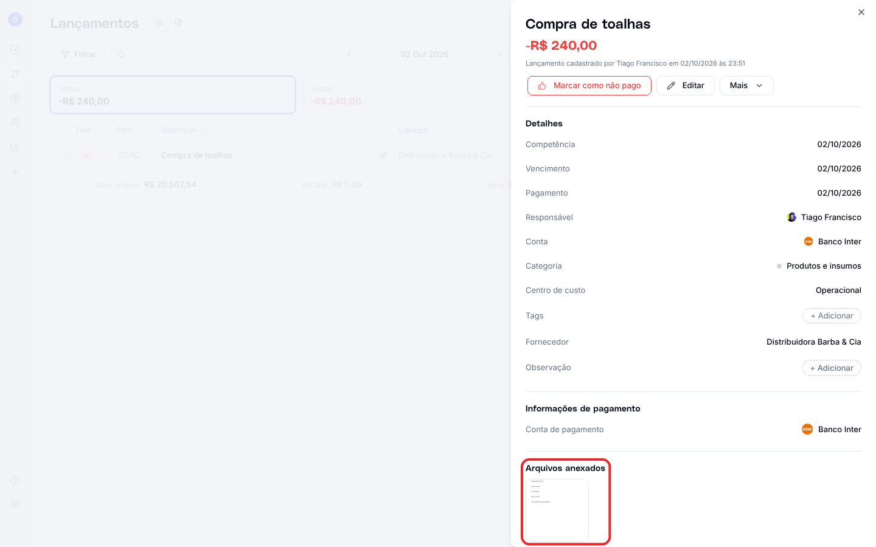Open the attached file thumbnail

tap(557, 510)
